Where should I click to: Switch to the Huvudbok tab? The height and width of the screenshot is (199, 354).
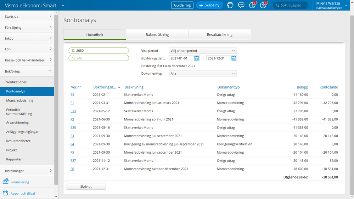[x=95, y=34]
